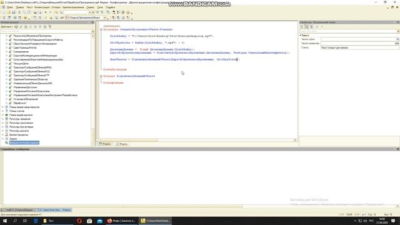This screenshot has width=400, height=225.
Task: Select УправлениеДоступом in the tree
Action: click(x=25, y=87)
